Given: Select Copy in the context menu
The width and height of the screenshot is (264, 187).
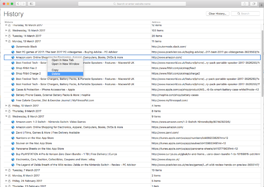Looking at the screenshot, I should tap(65, 70).
